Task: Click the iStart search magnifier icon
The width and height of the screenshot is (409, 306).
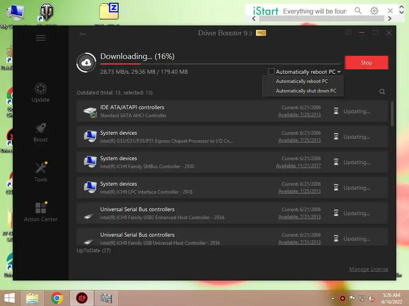Action: click(358, 11)
